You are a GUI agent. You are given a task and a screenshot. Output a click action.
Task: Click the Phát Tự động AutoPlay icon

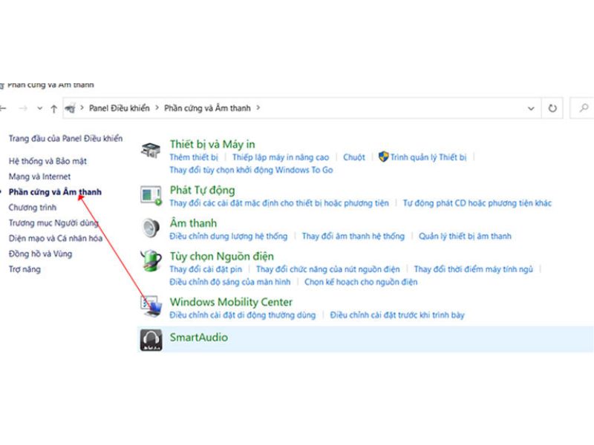pos(151,195)
